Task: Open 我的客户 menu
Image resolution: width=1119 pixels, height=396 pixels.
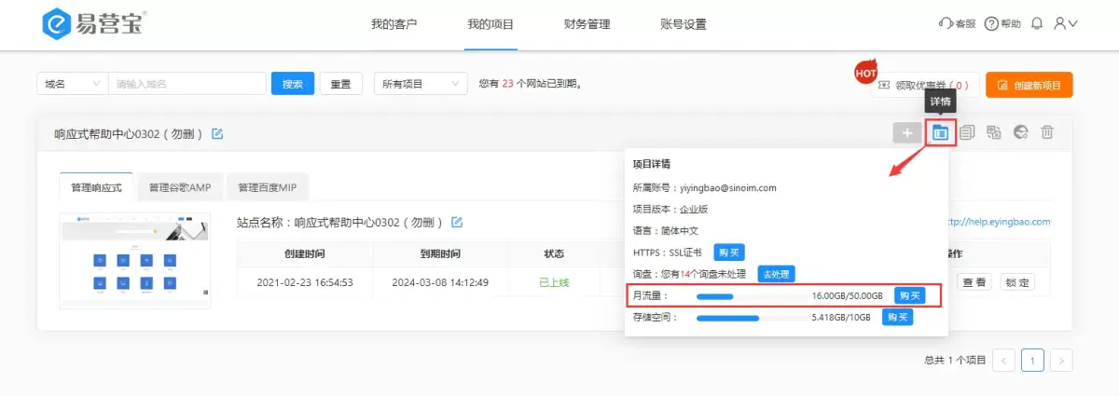Action: [x=394, y=24]
